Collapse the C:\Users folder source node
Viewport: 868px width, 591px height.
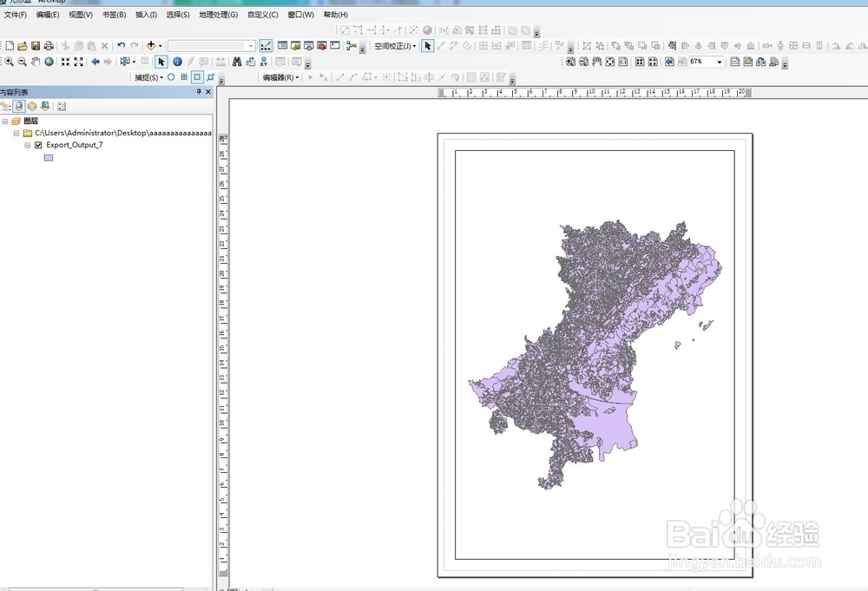coord(16,134)
